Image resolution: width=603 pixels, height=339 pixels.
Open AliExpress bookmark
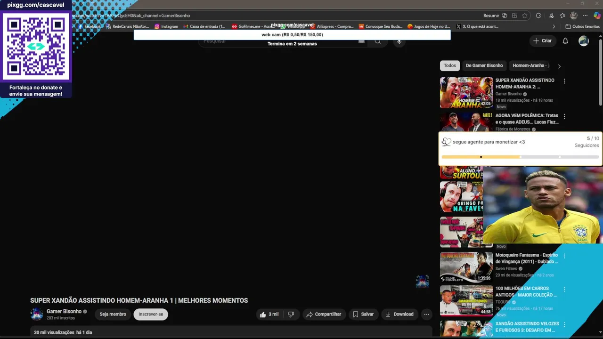(332, 26)
